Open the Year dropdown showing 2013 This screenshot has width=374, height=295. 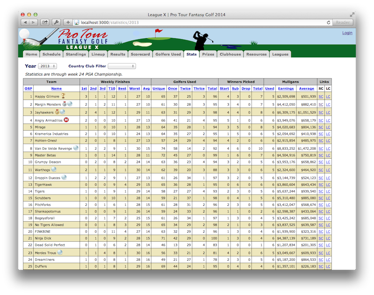pyautogui.click(x=47, y=66)
